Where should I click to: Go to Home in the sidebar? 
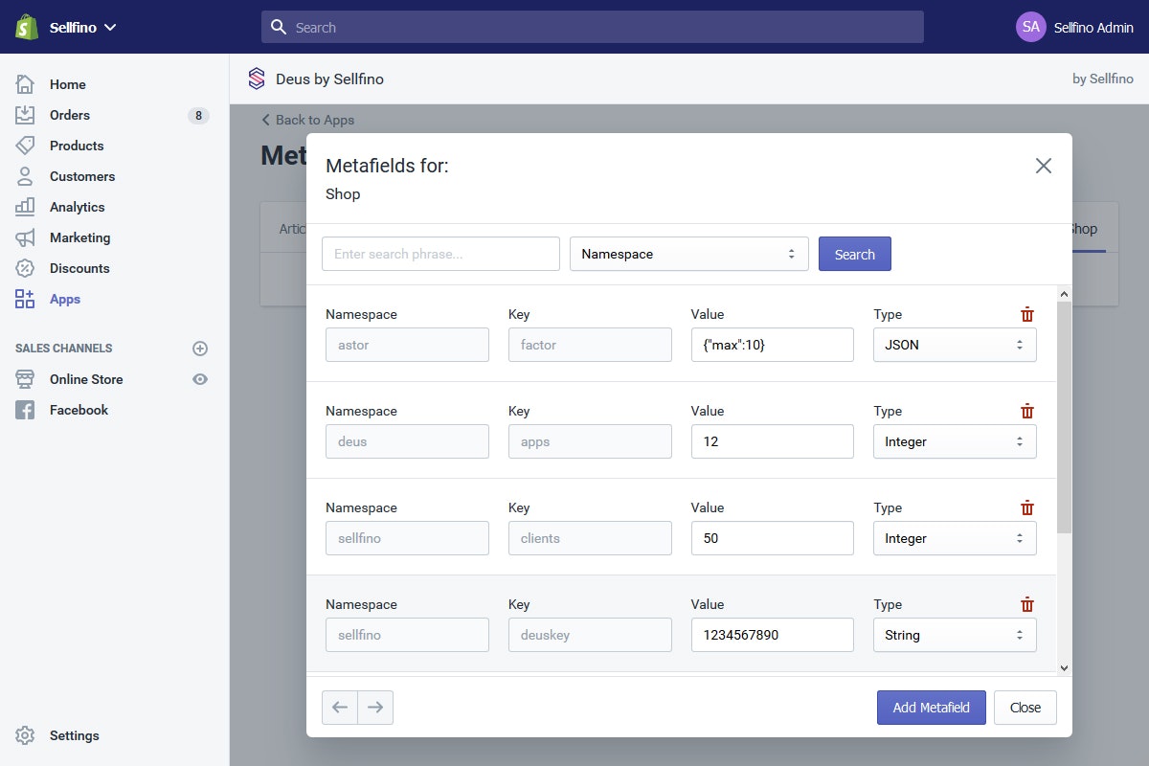pos(67,84)
